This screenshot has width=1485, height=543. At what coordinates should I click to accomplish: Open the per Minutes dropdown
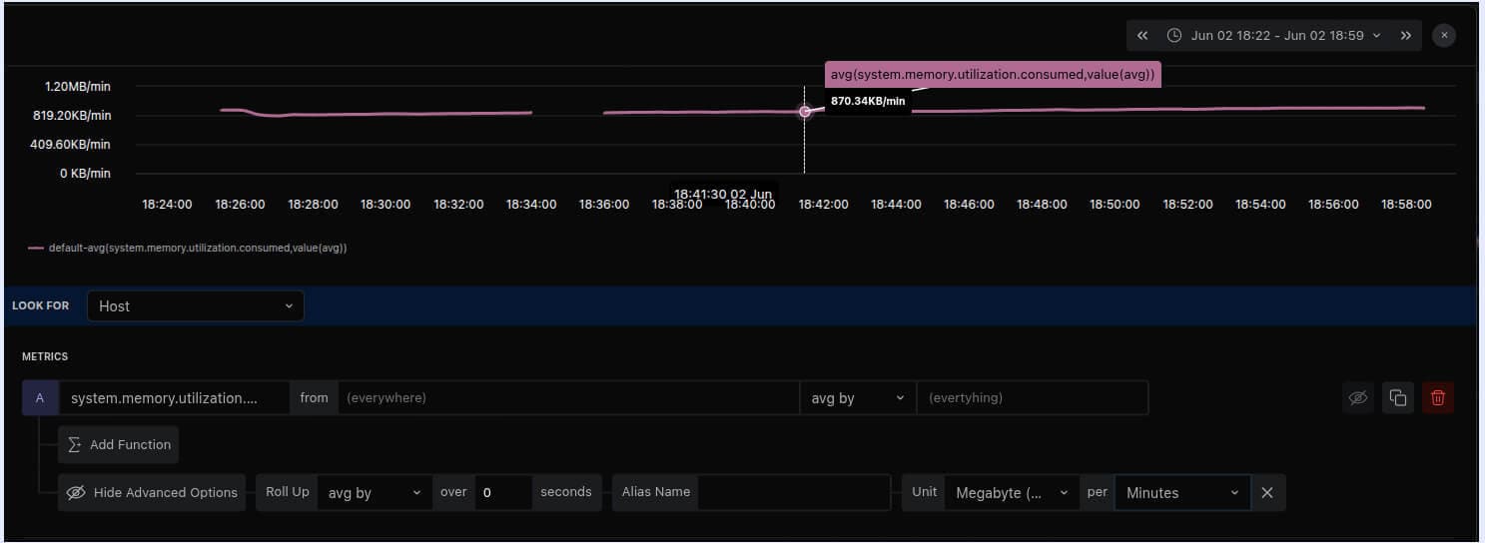click(1182, 492)
